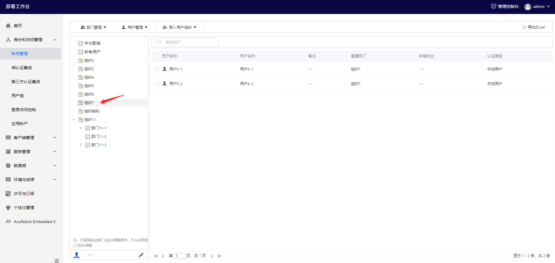The height and width of the screenshot is (263, 555).
Task: Expand the 部门11-3 tree node
Action: click(81, 145)
